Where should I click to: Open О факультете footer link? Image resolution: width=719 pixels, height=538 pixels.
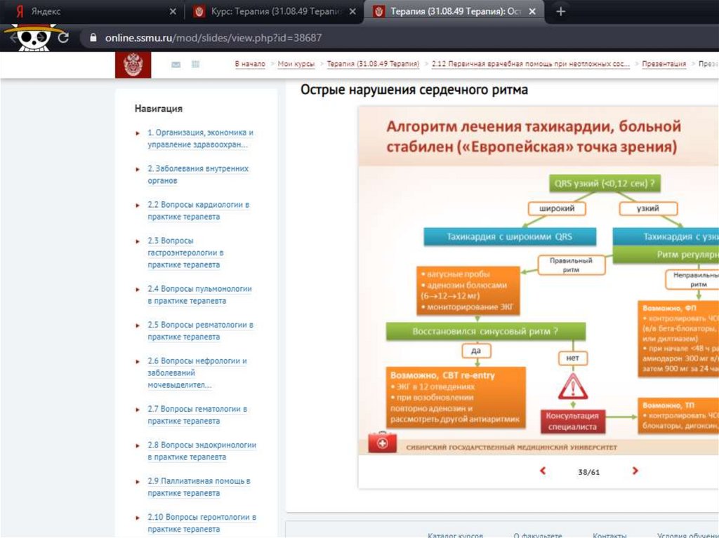[537, 534]
